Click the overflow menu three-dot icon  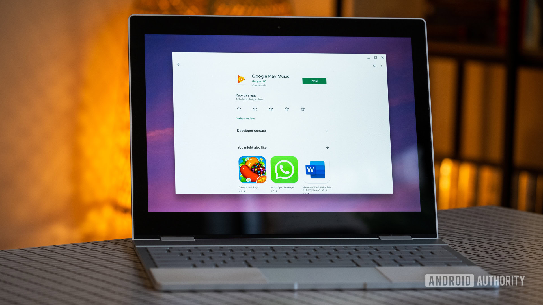click(x=382, y=66)
